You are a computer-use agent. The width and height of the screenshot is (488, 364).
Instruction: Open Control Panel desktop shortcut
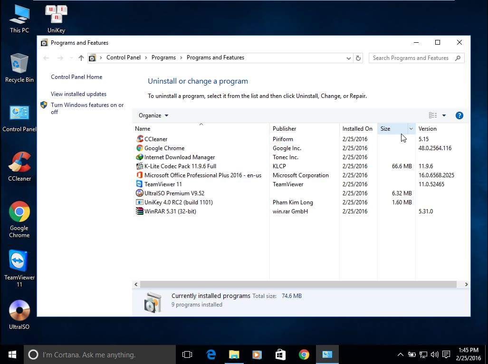[x=19, y=118]
